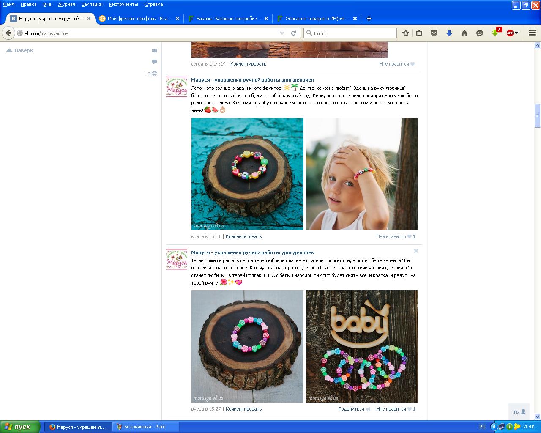Open the Правка menu
The height and width of the screenshot is (433, 541).
pos(28,4)
